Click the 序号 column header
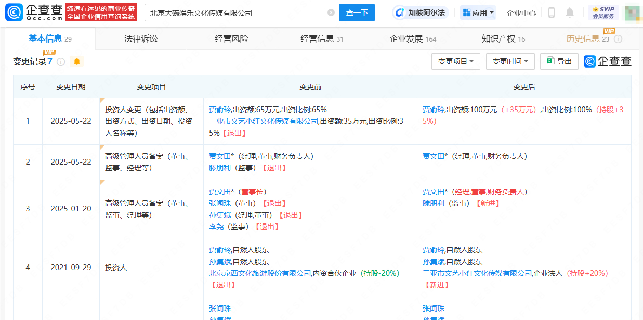643x320 pixels. (x=28, y=87)
